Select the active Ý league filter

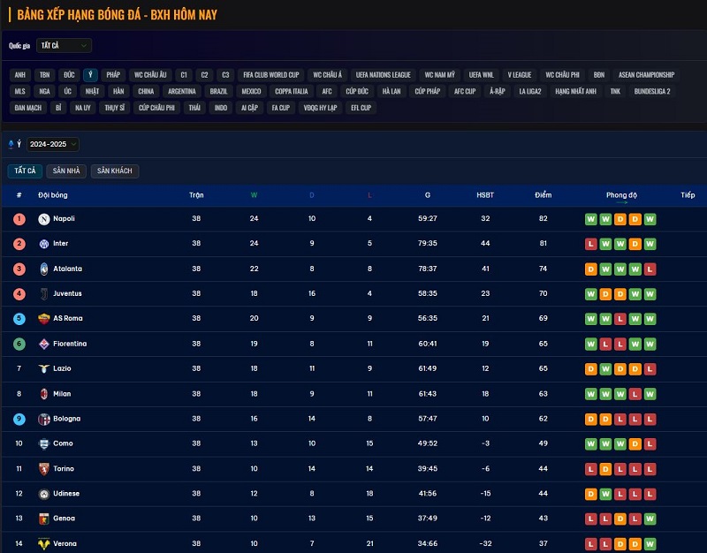coord(90,75)
